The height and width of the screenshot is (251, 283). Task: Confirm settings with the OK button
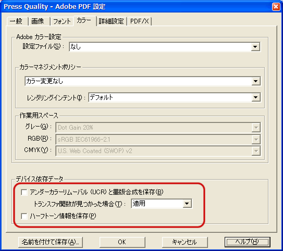122,242
